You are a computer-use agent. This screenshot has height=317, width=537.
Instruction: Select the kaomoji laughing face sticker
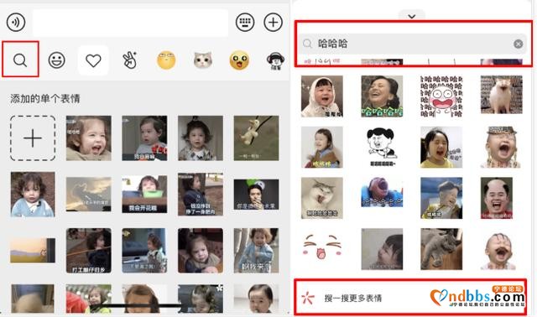tap(322, 247)
